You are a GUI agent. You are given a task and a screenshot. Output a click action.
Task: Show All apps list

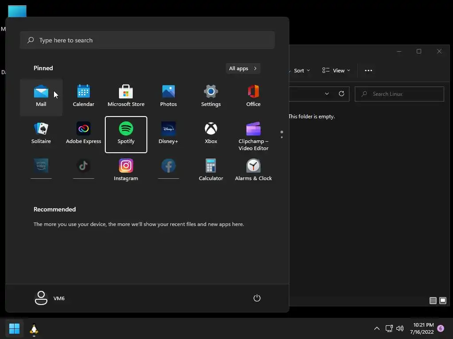click(243, 68)
